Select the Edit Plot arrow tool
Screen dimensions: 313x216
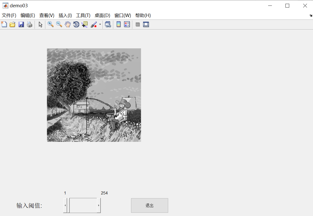(x=40, y=24)
